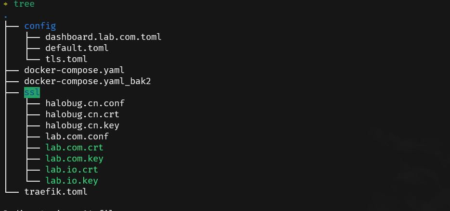Click the highlighted ssl directory
450x211 pixels.
tap(32, 92)
